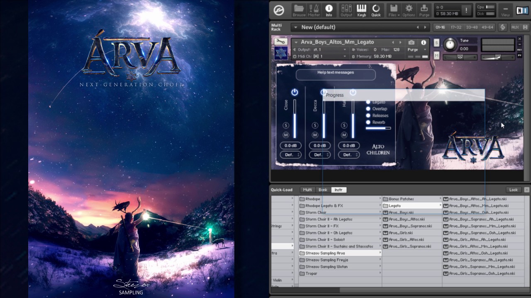The width and height of the screenshot is (531, 298).
Task: Open the View dropdown
Action: pos(505,10)
